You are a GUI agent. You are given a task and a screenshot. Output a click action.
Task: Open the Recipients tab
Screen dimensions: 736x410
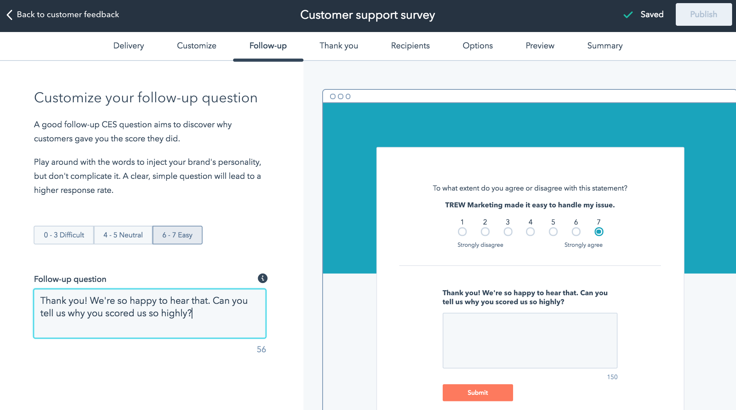click(410, 46)
